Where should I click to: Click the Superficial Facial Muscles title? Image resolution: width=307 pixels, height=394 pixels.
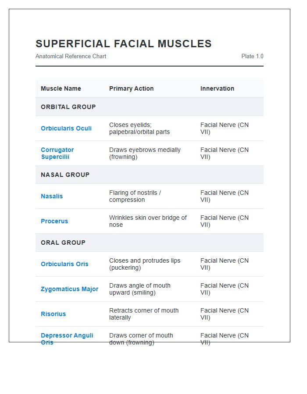coord(124,44)
